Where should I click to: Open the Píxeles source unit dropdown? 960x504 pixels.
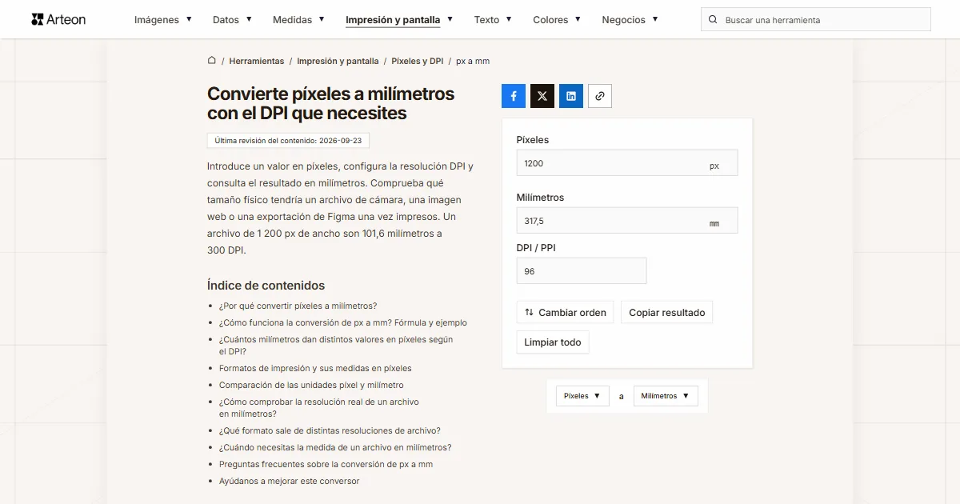582,396
